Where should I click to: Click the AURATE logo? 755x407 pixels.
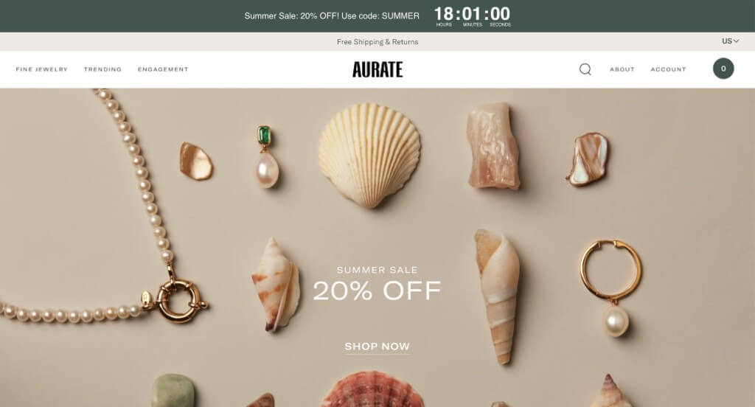[377, 69]
